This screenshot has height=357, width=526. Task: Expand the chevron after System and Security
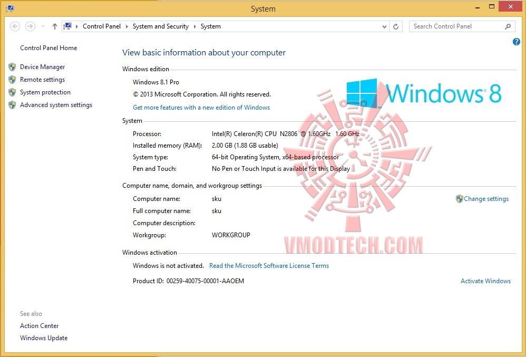(x=195, y=26)
